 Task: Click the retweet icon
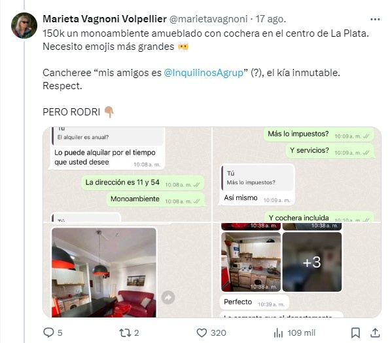coord(125,333)
